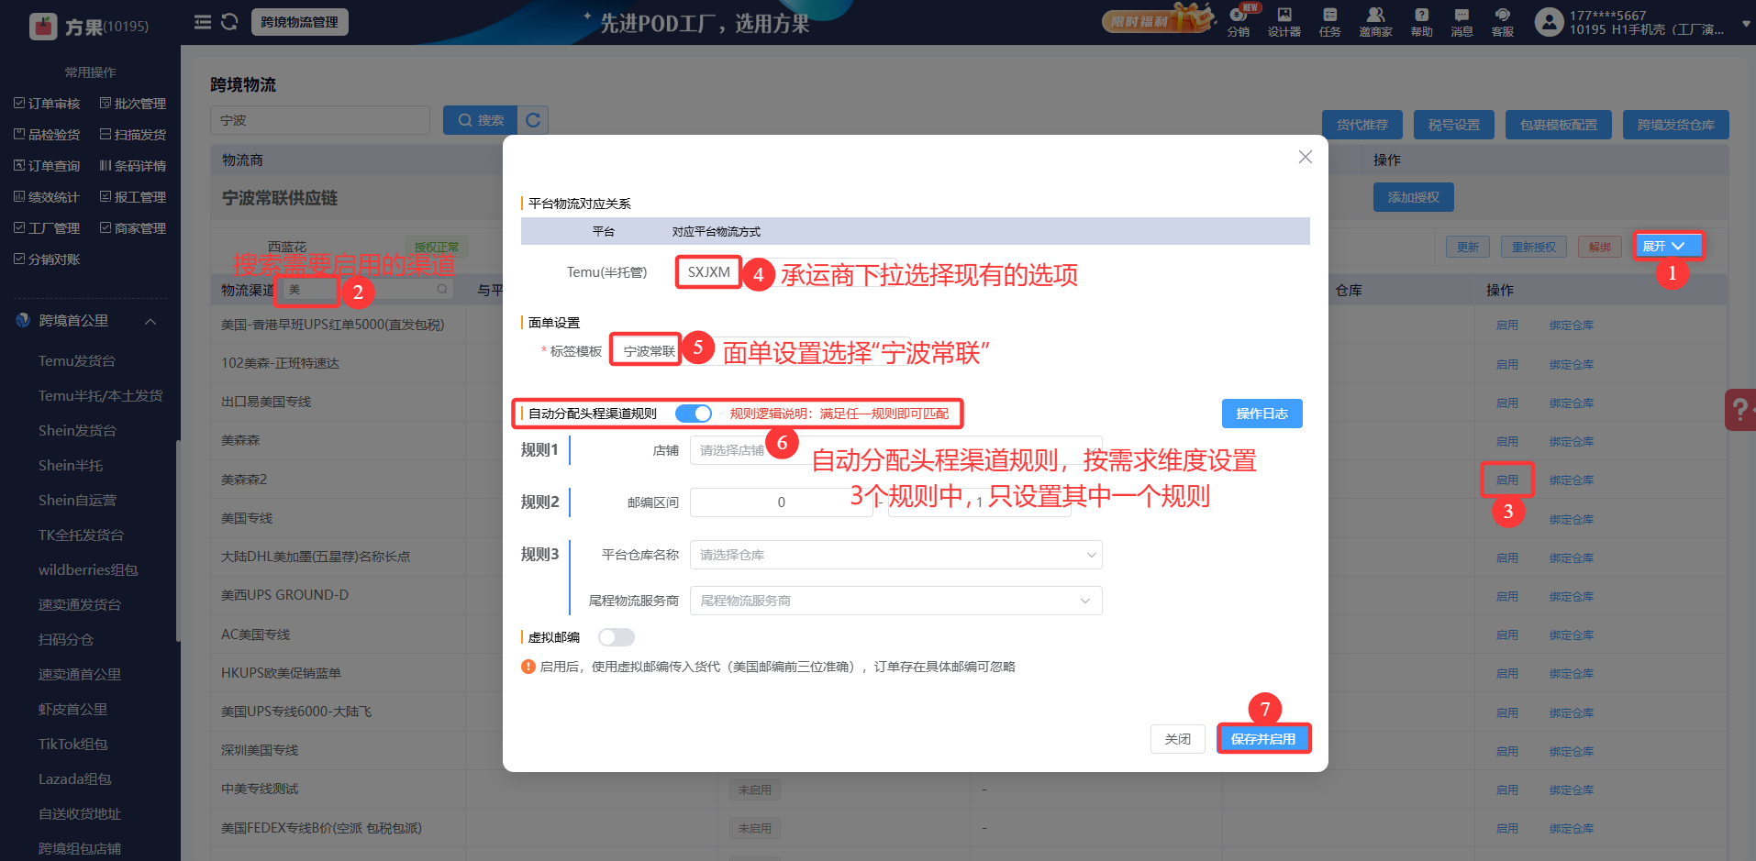Click the refresh icon beside hamburger menu

(229, 22)
